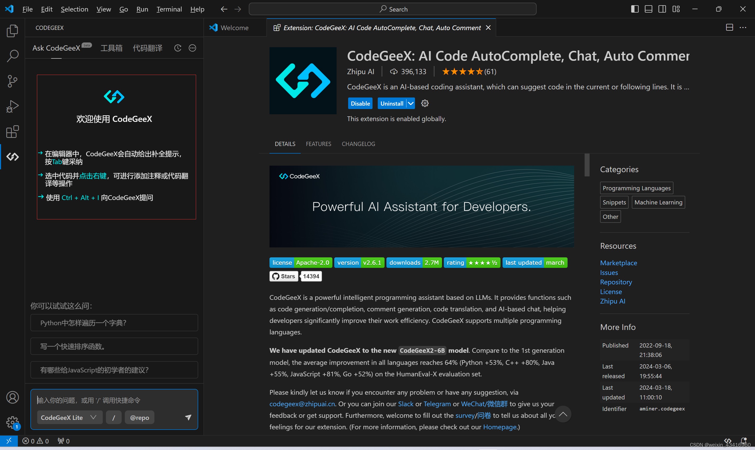Viewport: 755px width, 450px height.
Task: Focus the CodeGeeX question input box
Action: (x=114, y=400)
